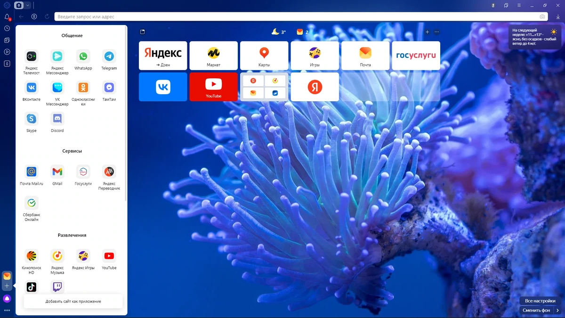Image resolution: width=565 pixels, height=318 pixels.
Task: Open Sberbank Online app
Action: (x=32, y=209)
